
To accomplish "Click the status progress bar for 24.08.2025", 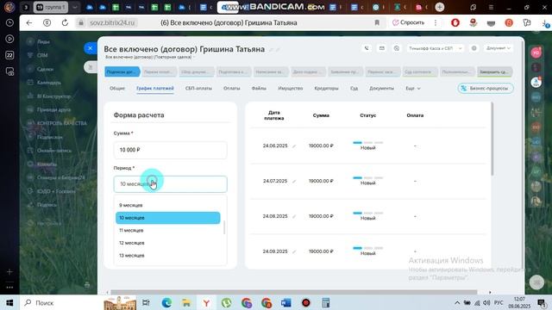I will point(368,213).
